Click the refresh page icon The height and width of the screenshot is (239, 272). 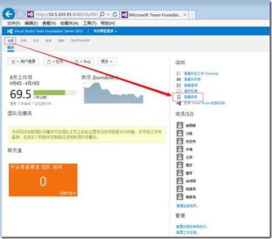click(115, 14)
